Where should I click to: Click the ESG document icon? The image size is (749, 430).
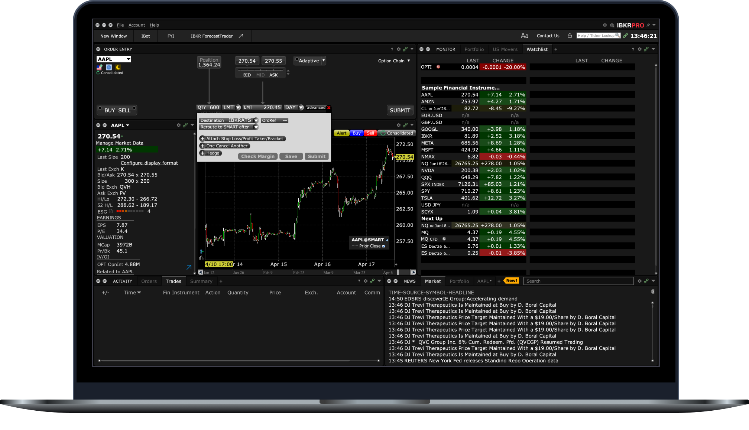[x=111, y=211]
